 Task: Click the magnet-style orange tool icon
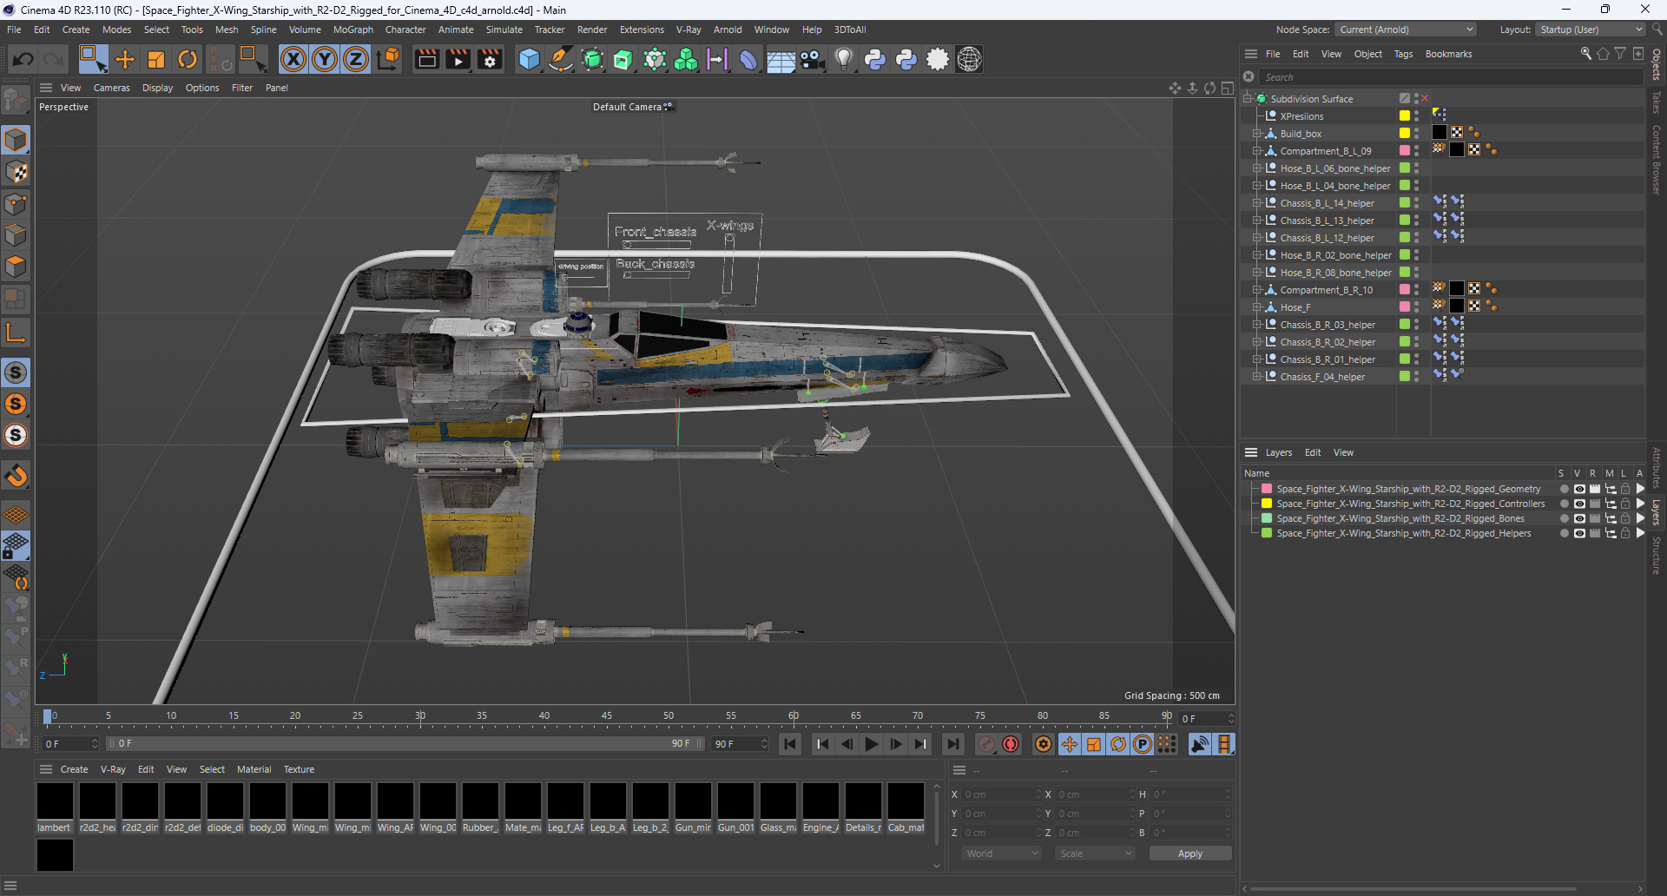(x=16, y=475)
